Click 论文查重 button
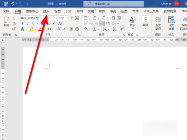This screenshot has height=140, width=187. pos(171,24)
